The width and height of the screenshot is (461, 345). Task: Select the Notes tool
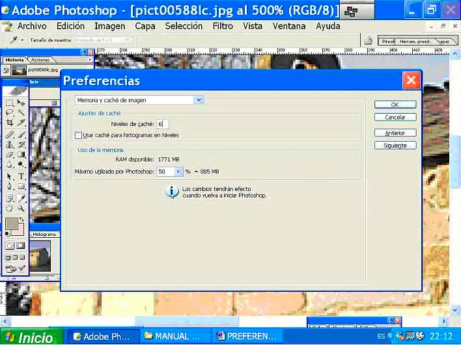(9, 199)
